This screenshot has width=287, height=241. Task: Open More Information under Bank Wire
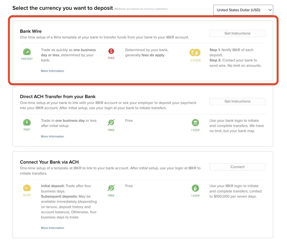point(52,71)
